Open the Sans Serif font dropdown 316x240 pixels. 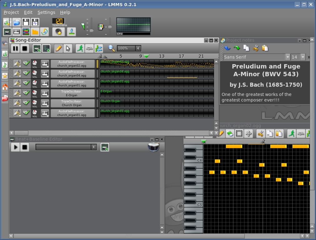(x=288, y=57)
